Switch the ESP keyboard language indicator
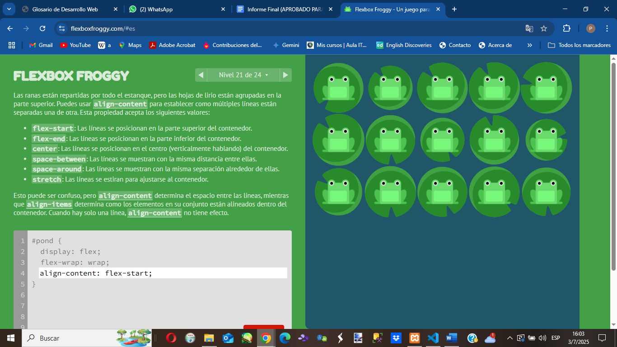 [556, 338]
